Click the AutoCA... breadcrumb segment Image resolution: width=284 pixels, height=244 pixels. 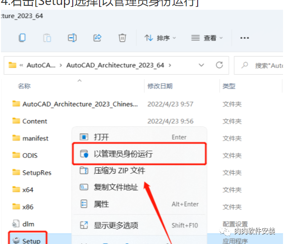point(41,65)
